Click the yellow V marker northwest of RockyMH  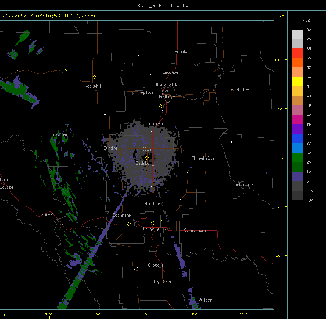[x=66, y=70]
